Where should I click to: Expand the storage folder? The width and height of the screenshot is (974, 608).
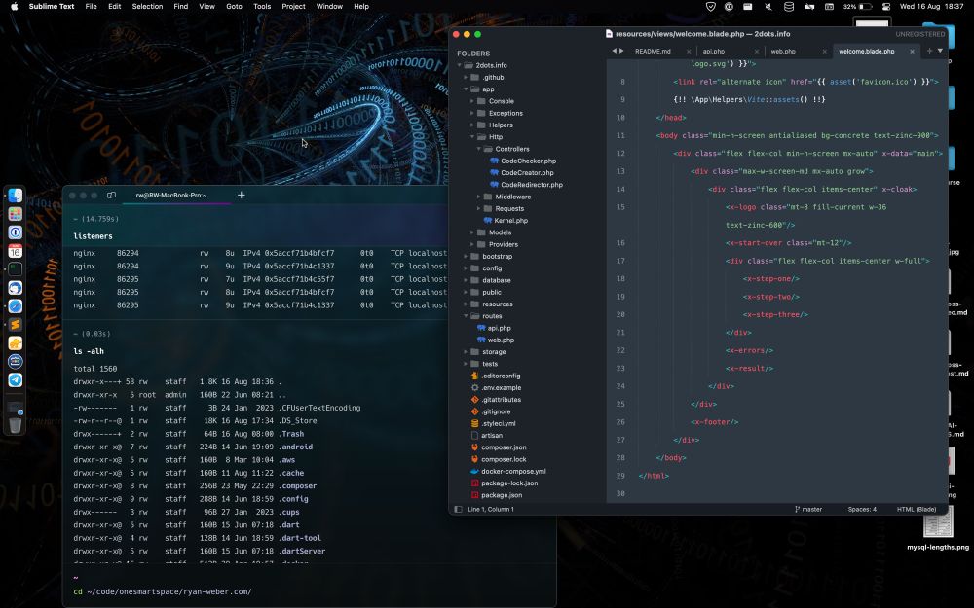click(466, 352)
